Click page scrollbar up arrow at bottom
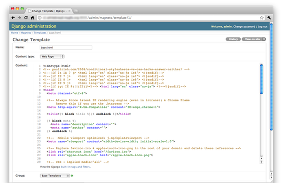 [271, 174]
